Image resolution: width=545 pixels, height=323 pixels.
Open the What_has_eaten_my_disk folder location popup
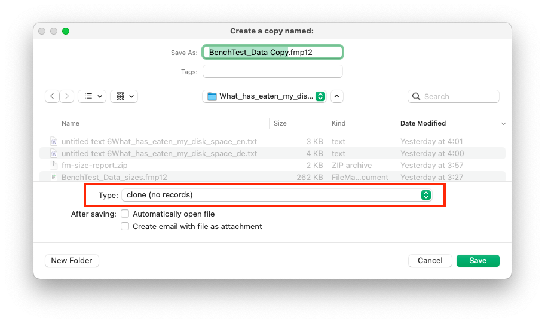[265, 96]
